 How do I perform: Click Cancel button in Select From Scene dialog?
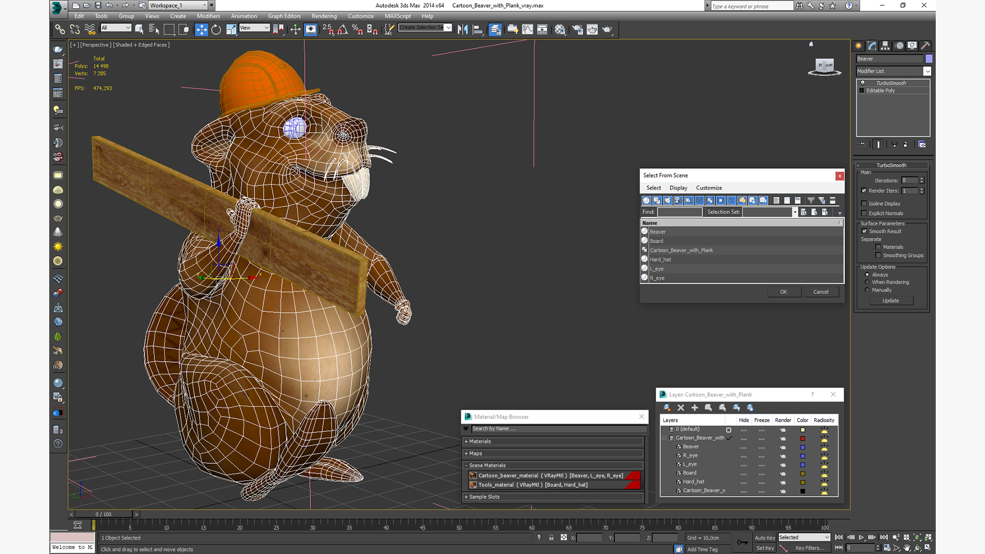[x=821, y=291]
